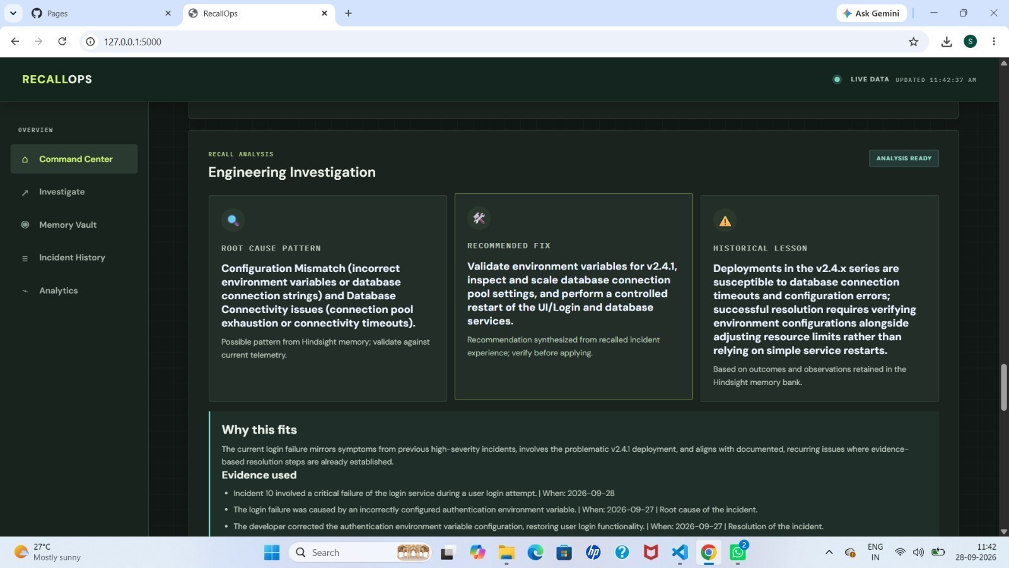Go to the Investigate sidebar page
This screenshot has width=1009, height=568.
coord(74,192)
